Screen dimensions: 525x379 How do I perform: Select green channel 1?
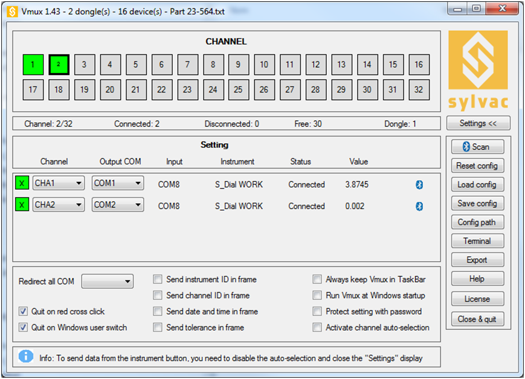coord(33,64)
